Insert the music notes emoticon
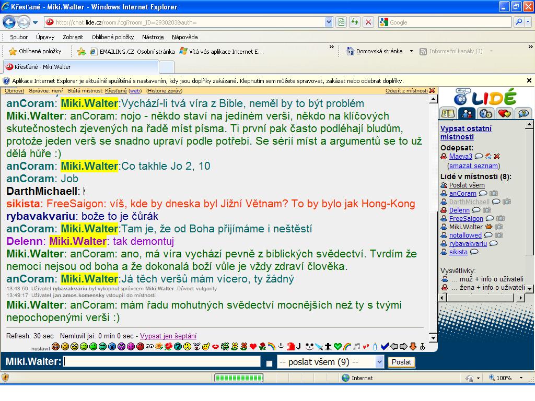This screenshot has height=401, width=535. click(x=356, y=347)
